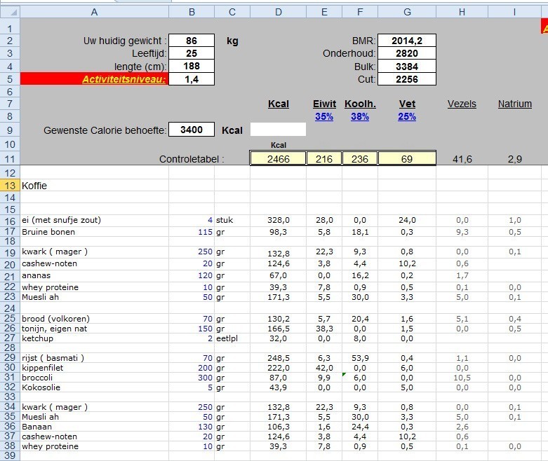Screen dimensions: 548x461
Task: Click the empty white cell beside Kcal
Action: pos(278,130)
